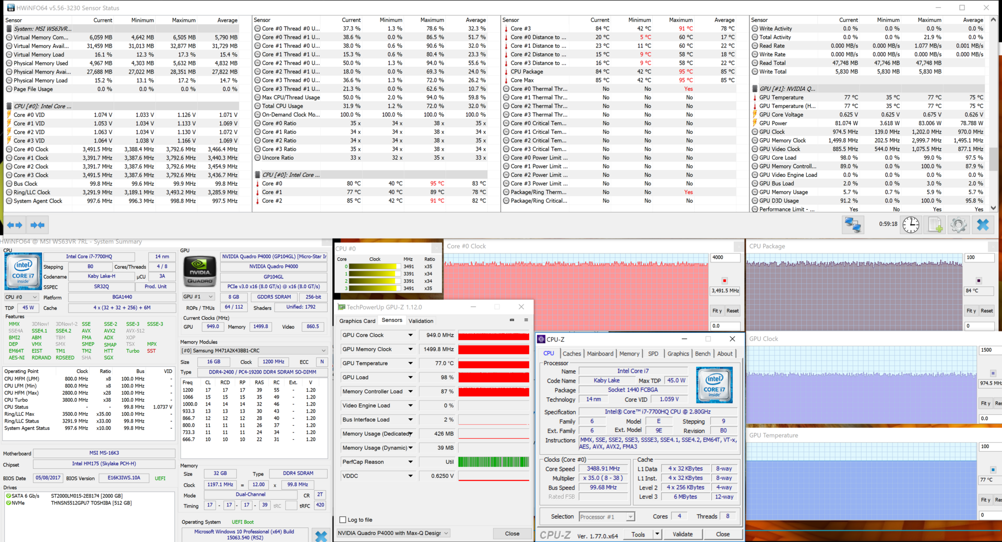Open the Memory tab in CPU-Z
1002x542 pixels.
coord(629,354)
